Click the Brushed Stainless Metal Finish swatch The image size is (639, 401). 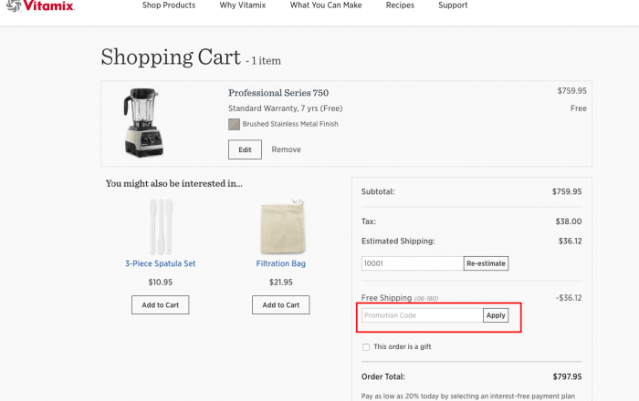pos(234,124)
